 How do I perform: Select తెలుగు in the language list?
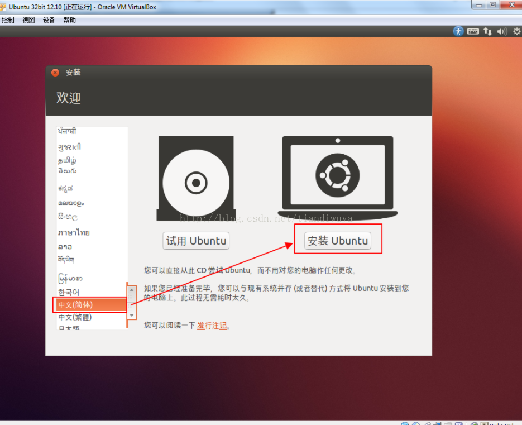(x=92, y=171)
